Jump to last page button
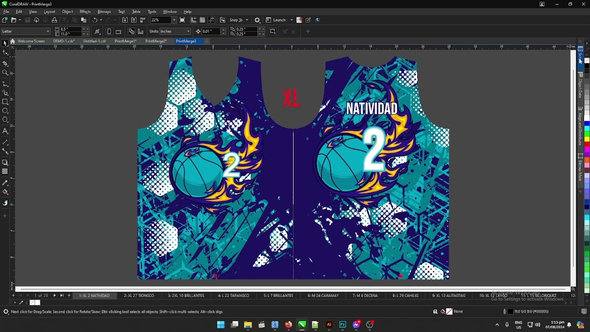Image resolution: width=590 pixels, height=332 pixels. click(x=62, y=296)
